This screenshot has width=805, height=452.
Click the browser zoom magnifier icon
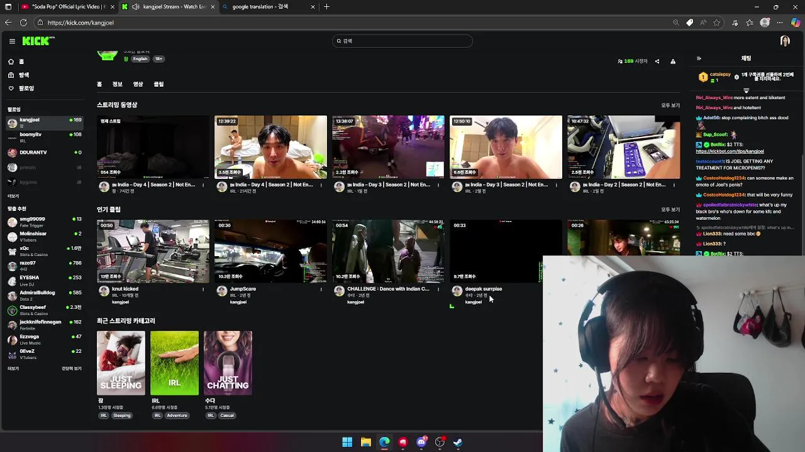tap(676, 23)
